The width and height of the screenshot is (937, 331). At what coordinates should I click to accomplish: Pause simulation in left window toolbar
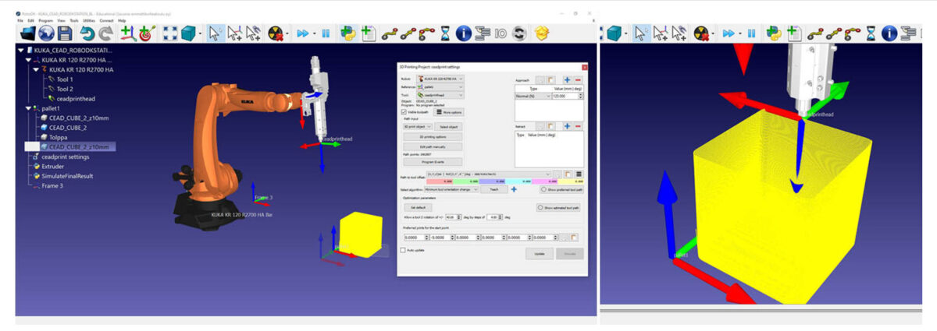[x=325, y=33]
